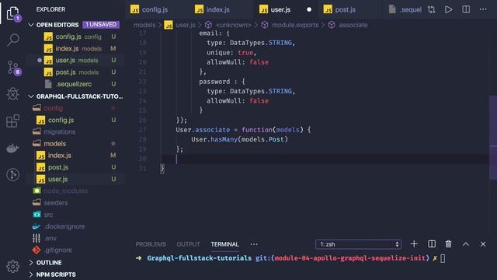This screenshot has width=497, height=280.
Task: Open post.js file under models folder
Action: pyautogui.click(x=76, y=167)
